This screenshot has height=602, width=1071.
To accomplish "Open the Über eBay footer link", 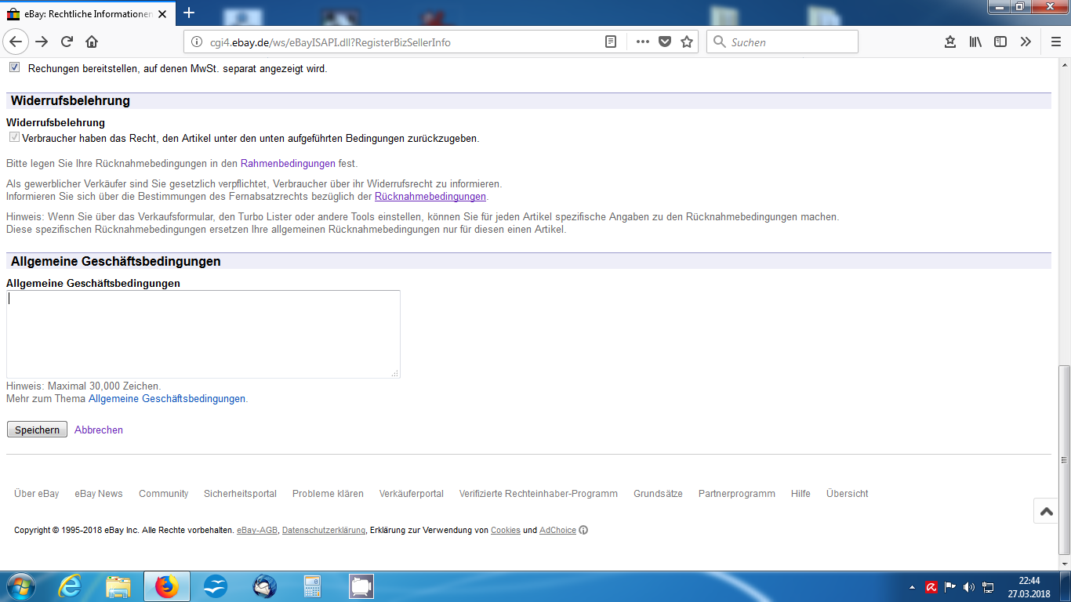I will point(37,494).
